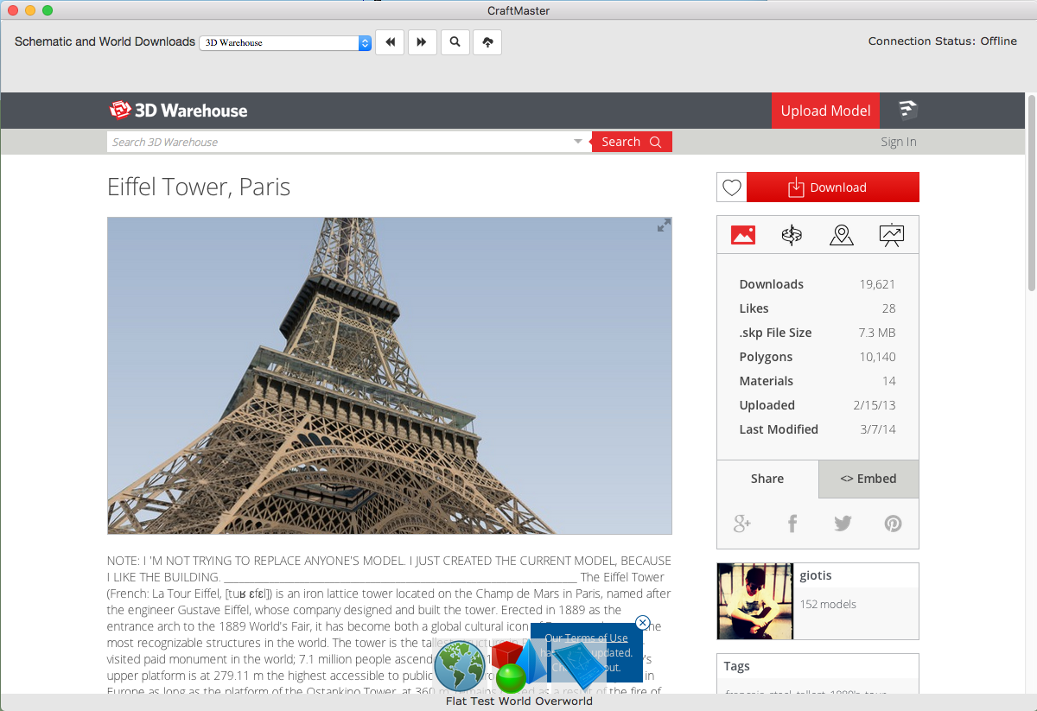Select the Share tab
Screen dimensions: 1037x711
[767, 479]
